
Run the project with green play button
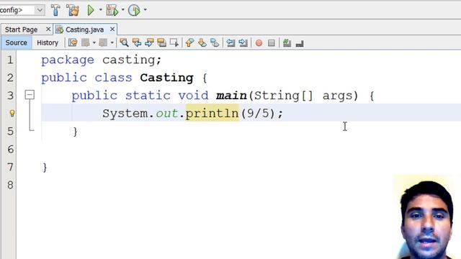(x=91, y=10)
